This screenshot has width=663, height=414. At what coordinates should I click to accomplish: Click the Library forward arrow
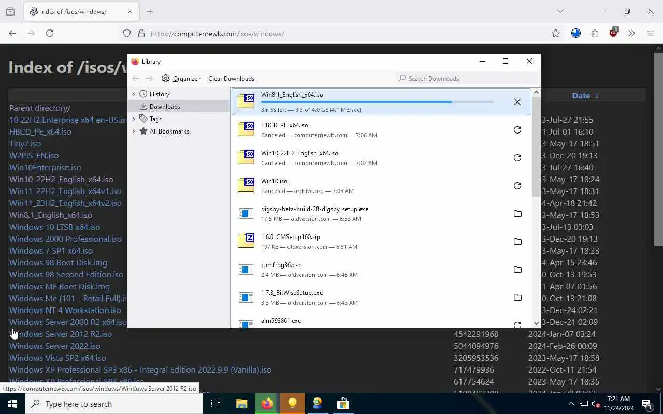(x=149, y=78)
